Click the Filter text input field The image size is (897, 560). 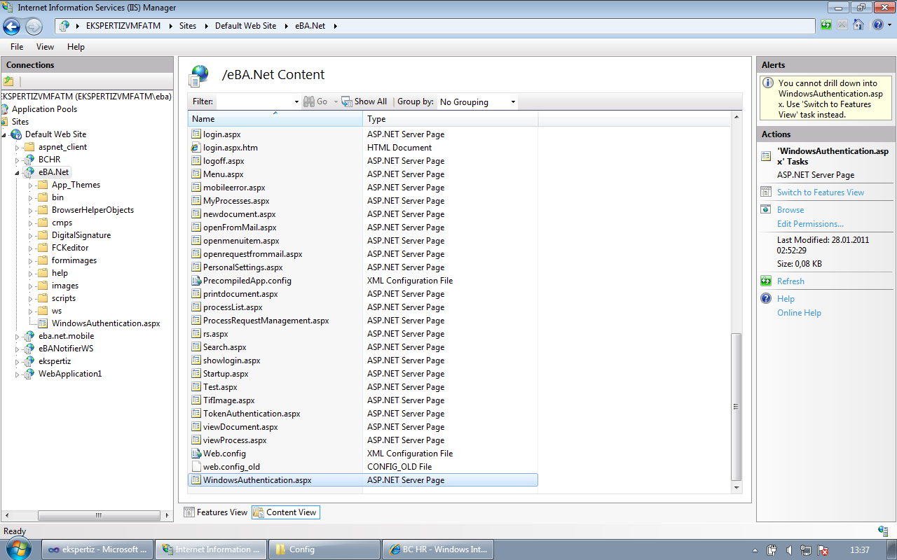[x=254, y=102]
